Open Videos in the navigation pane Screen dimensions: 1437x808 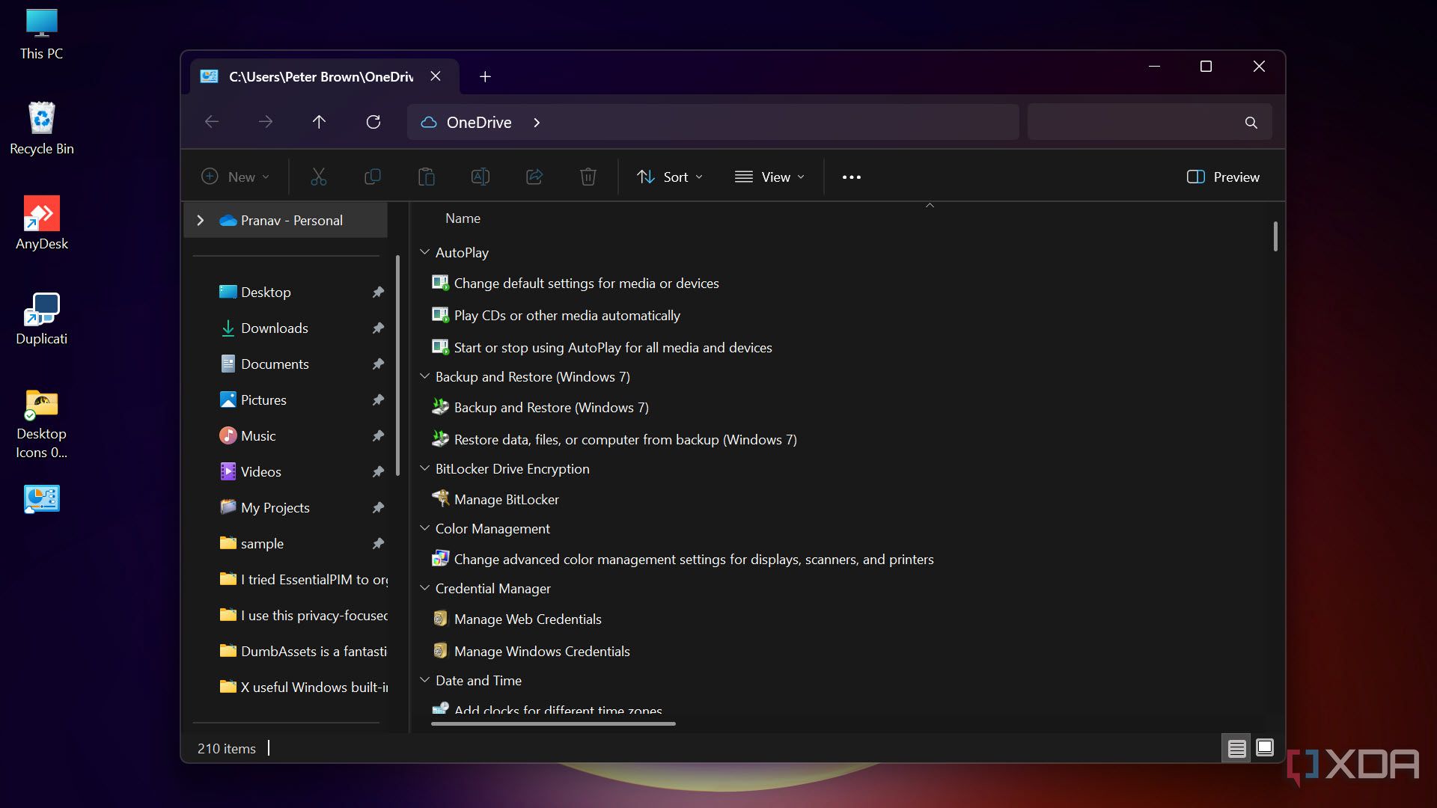point(260,472)
